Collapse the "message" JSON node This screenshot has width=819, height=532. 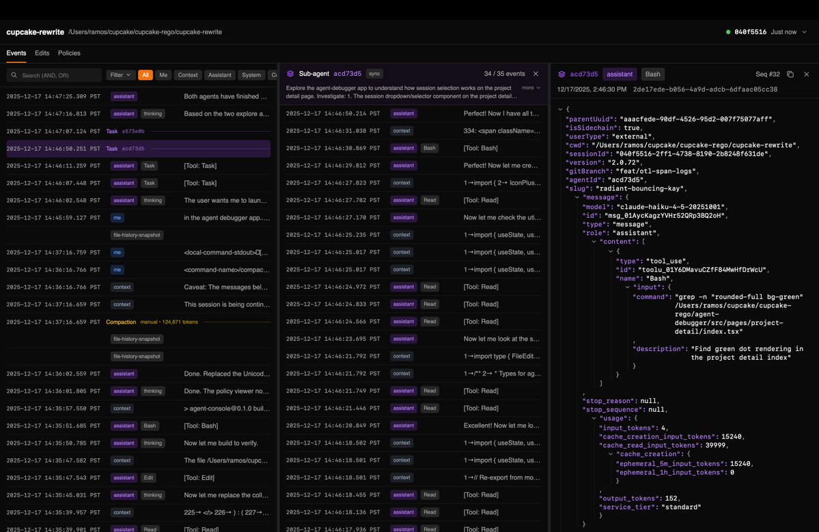coord(577,197)
